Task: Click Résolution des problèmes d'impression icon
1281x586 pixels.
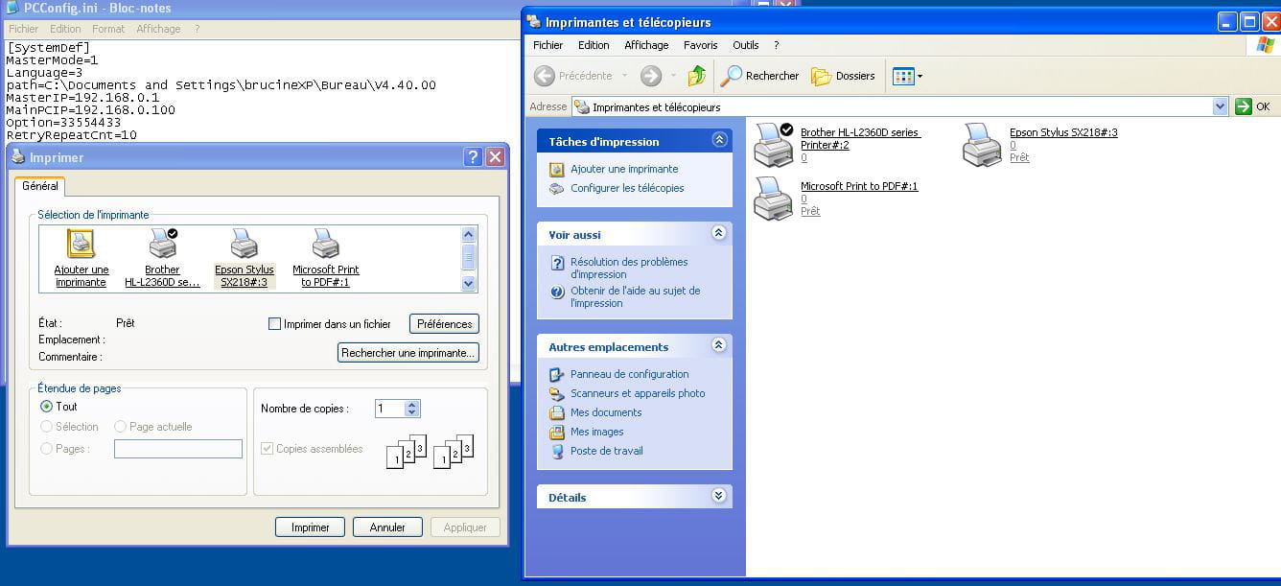Action: [x=557, y=262]
